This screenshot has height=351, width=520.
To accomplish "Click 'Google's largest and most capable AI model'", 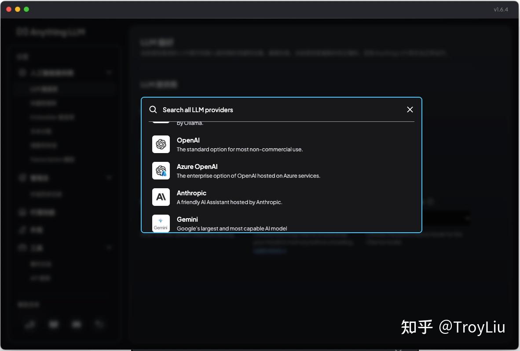I will click(232, 228).
